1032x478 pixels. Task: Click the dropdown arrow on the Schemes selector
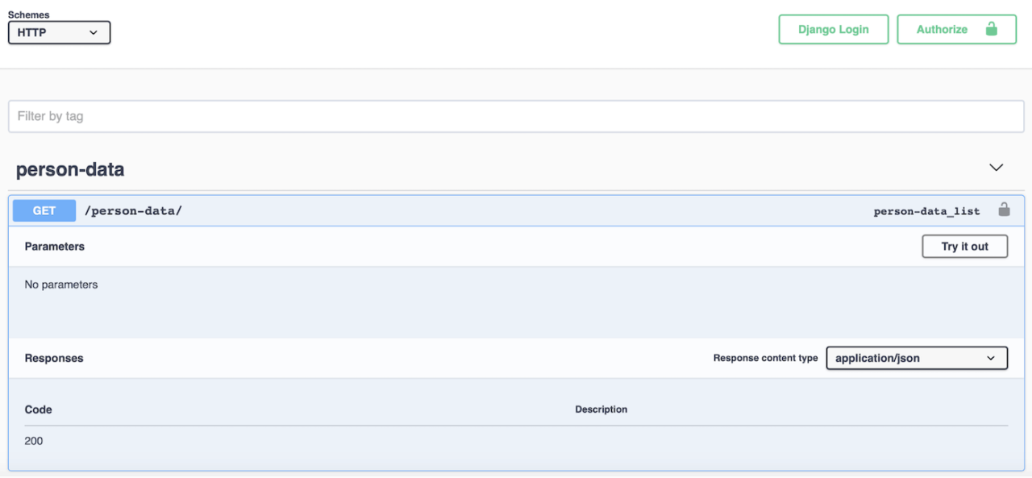tap(94, 32)
